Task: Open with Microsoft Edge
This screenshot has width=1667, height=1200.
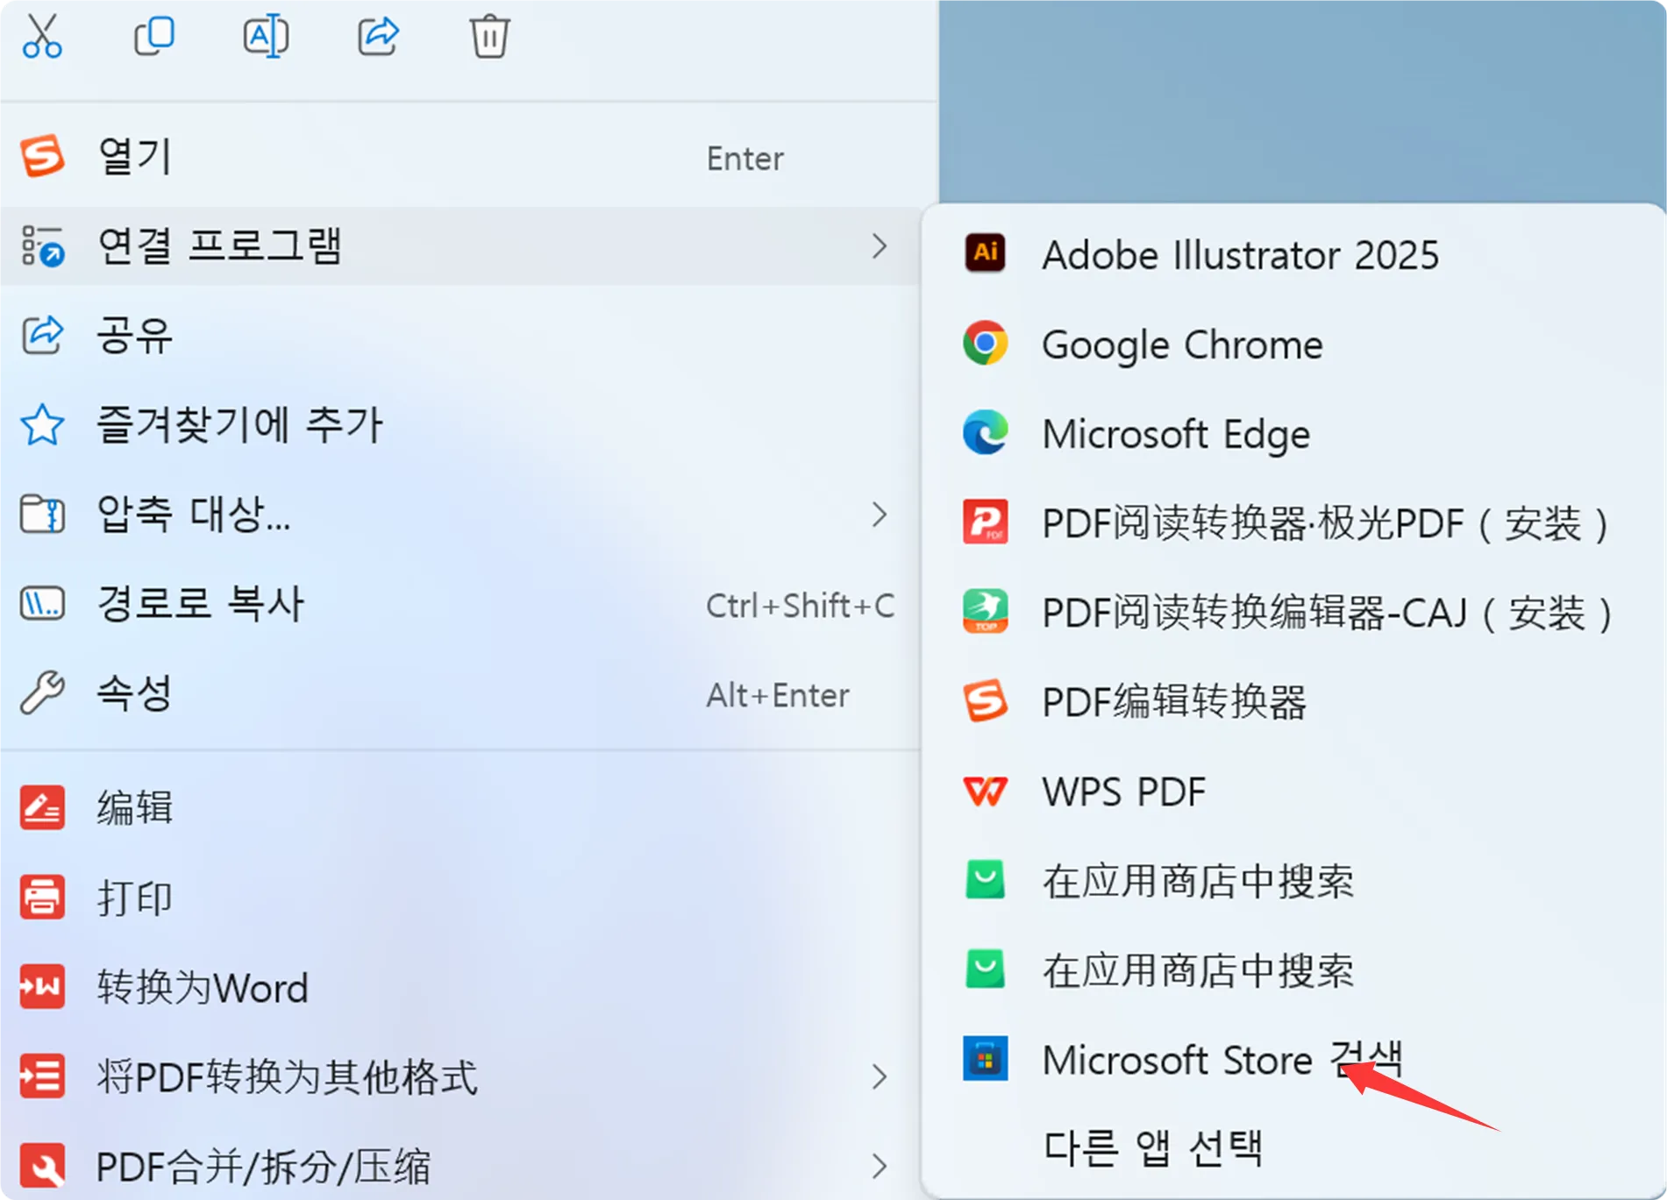Action: pyautogui.click(x=1293, y=434)
